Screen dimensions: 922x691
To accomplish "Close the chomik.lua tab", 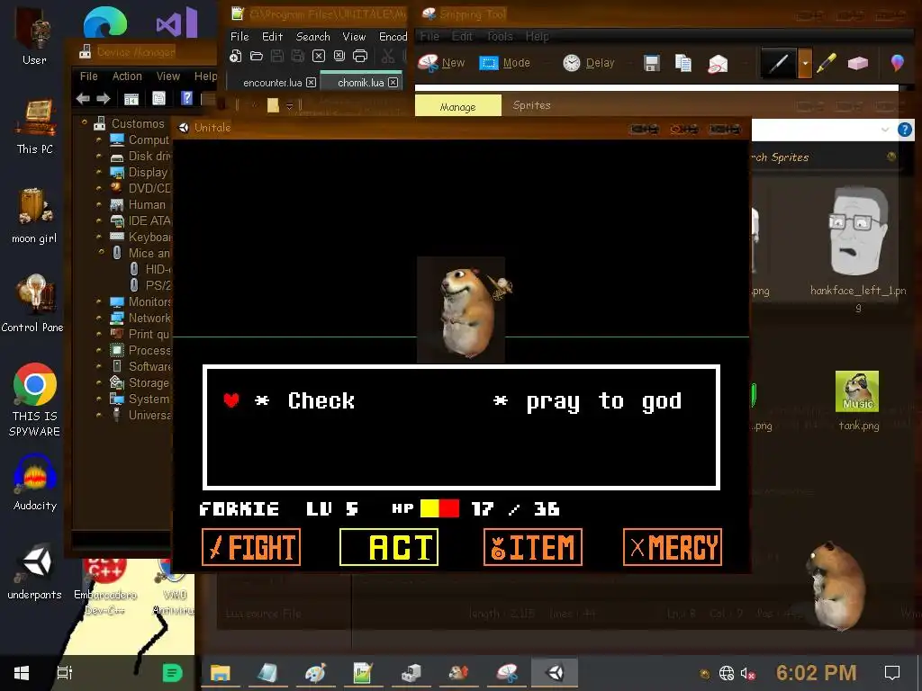I will (x=393, y=83).
